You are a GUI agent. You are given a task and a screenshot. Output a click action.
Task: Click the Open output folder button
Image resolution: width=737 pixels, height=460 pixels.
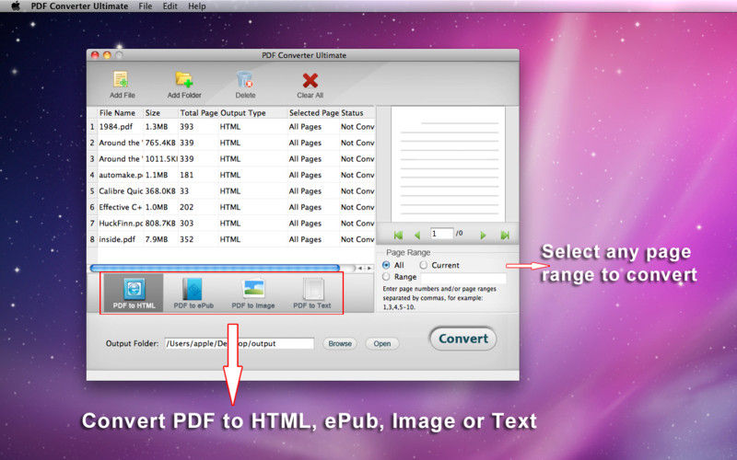coord(382,343)
